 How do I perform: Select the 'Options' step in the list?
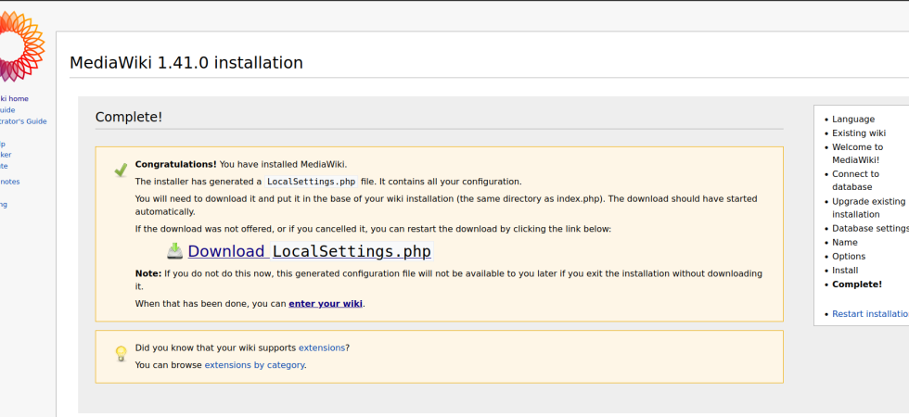[849, 256]
